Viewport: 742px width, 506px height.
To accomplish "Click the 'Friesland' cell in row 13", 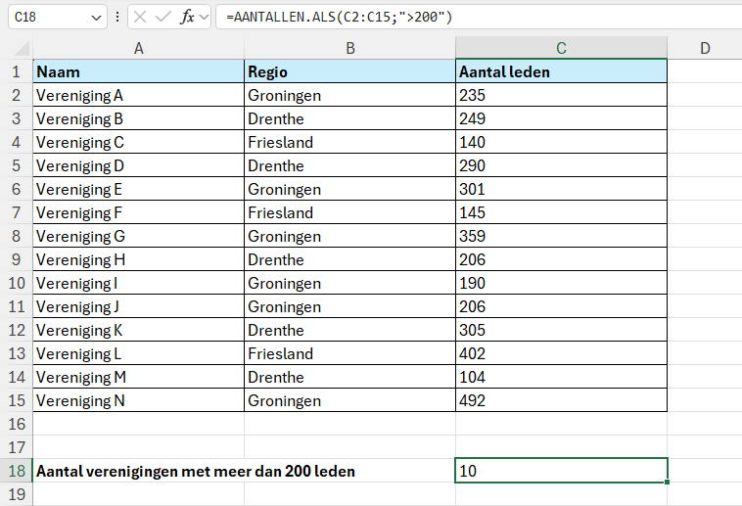I will 349,353.
